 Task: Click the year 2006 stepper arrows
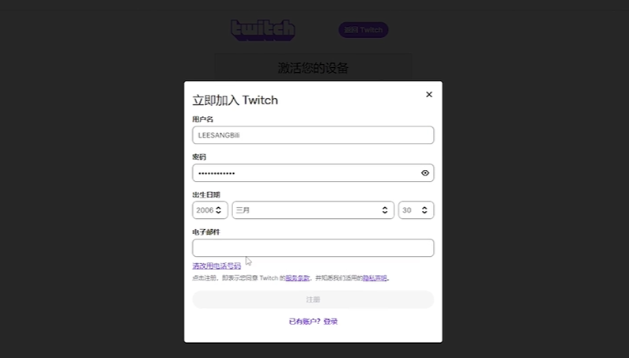tap(219, 210)
